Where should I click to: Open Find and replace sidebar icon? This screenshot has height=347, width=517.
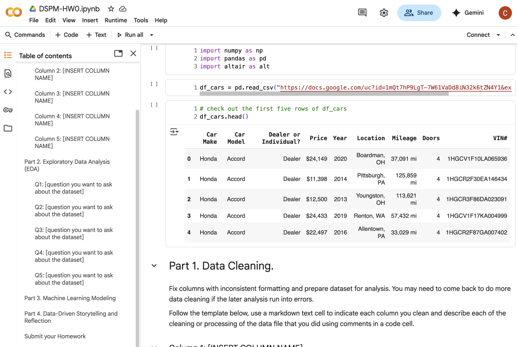(8, 74)
